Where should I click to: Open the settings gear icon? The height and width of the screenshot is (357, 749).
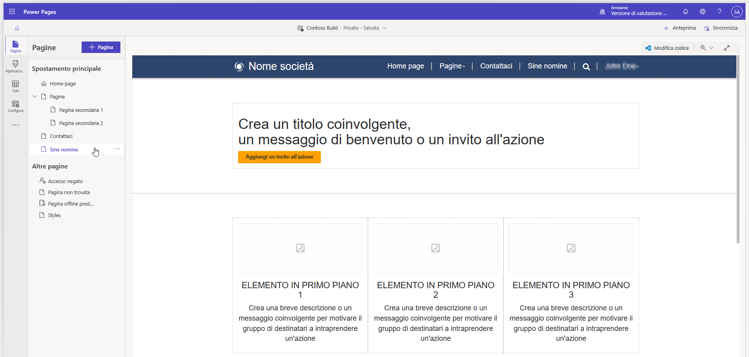[703, 11]
